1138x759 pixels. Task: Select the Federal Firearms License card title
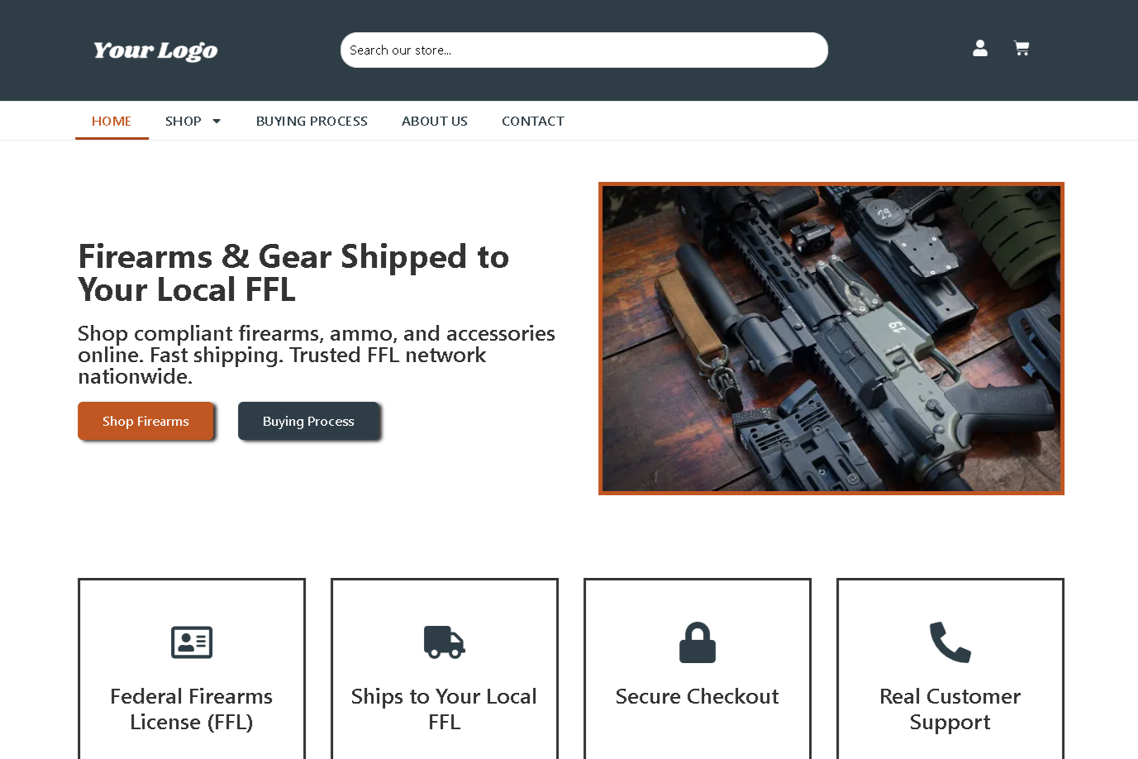(x=192, y=709)
